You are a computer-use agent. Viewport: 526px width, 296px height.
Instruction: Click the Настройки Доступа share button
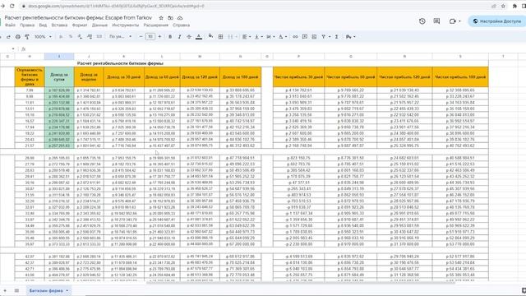pos(496,21)
